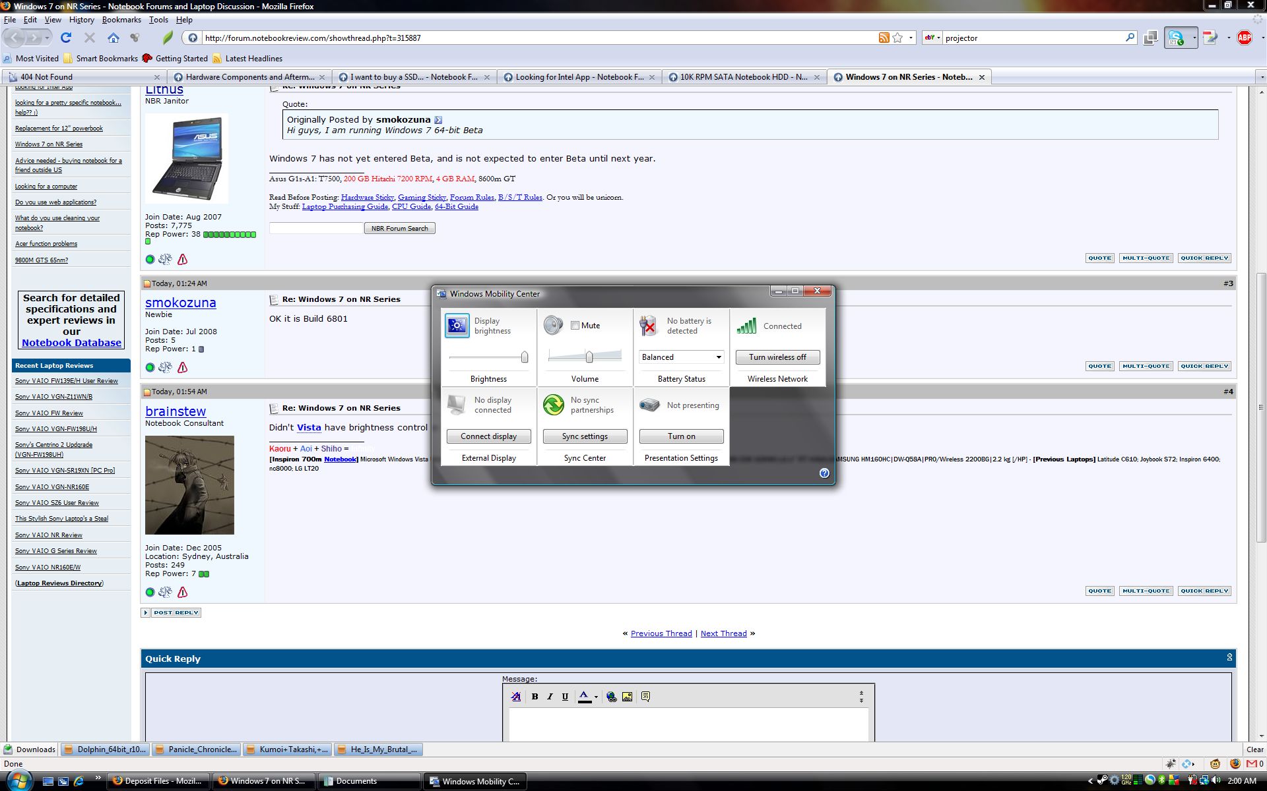Image resolution: width=1267 pixels, height=791 pixels.
Task: Click the Display brightness icon in Mobility Center
Action: 457,326
